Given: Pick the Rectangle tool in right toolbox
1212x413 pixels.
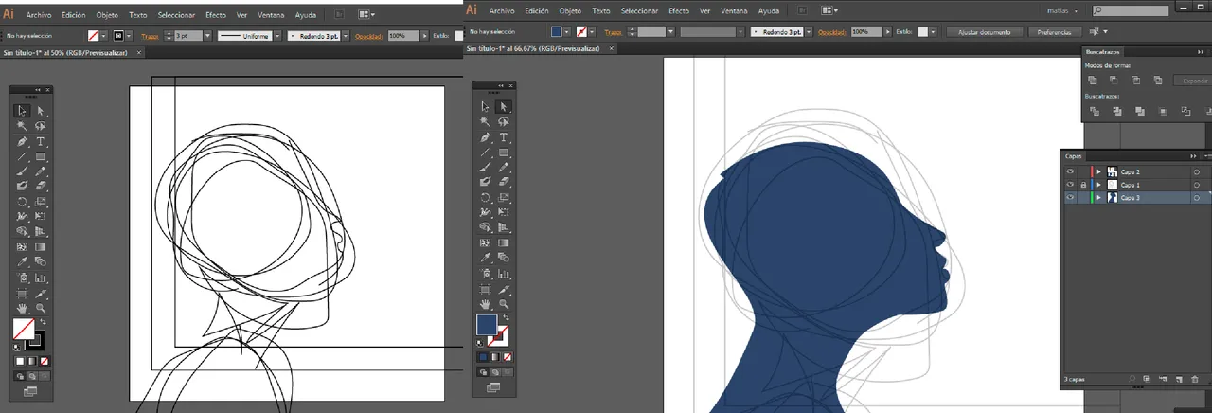Looking at the screenshot, I should click(x=504, y=153).
